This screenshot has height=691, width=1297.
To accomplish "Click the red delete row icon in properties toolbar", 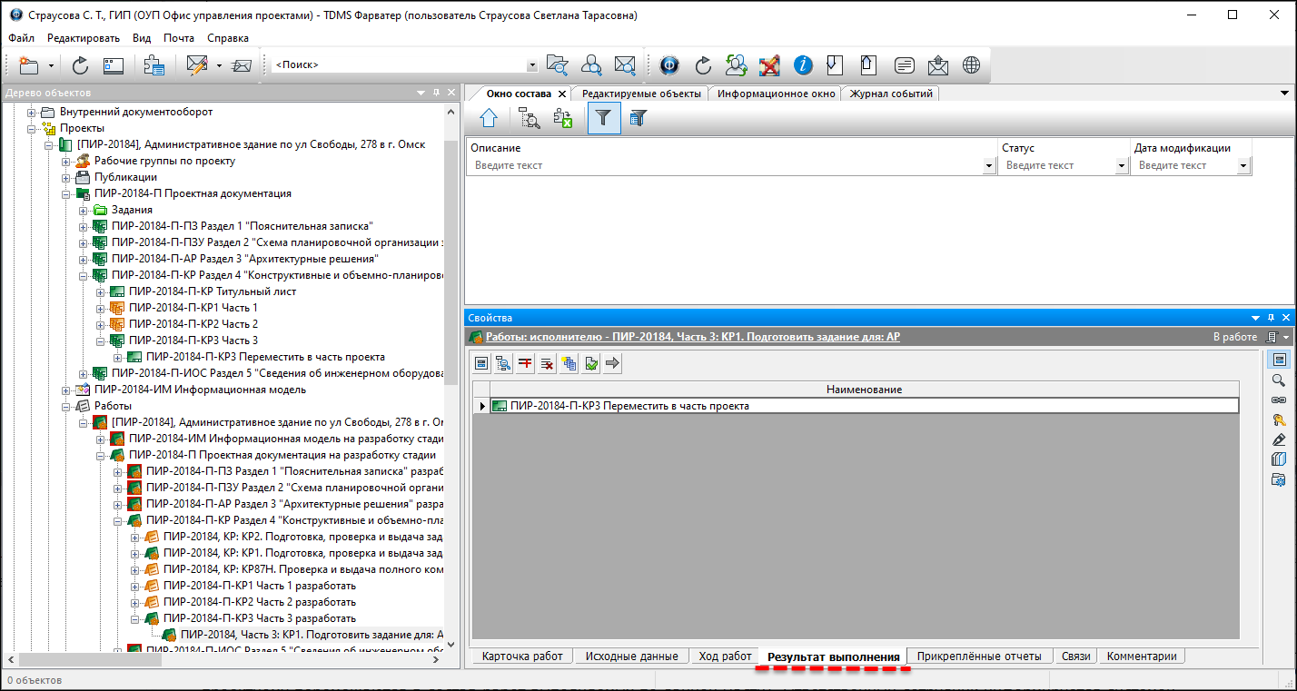I will pos(525,363).
